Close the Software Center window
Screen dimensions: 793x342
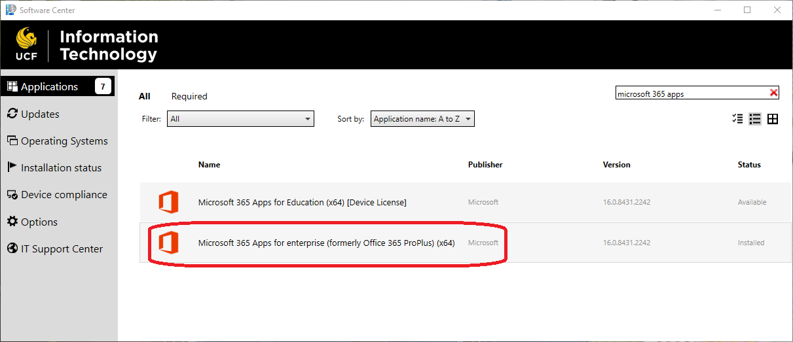click(x=777, y=10)
